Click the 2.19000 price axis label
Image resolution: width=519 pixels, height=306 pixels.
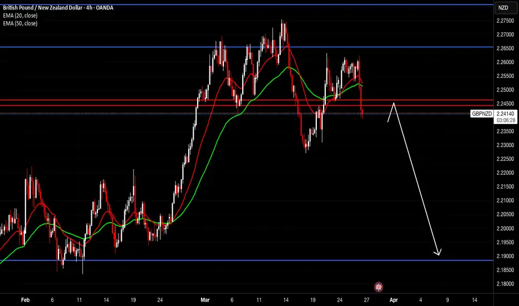click(505, 256)
